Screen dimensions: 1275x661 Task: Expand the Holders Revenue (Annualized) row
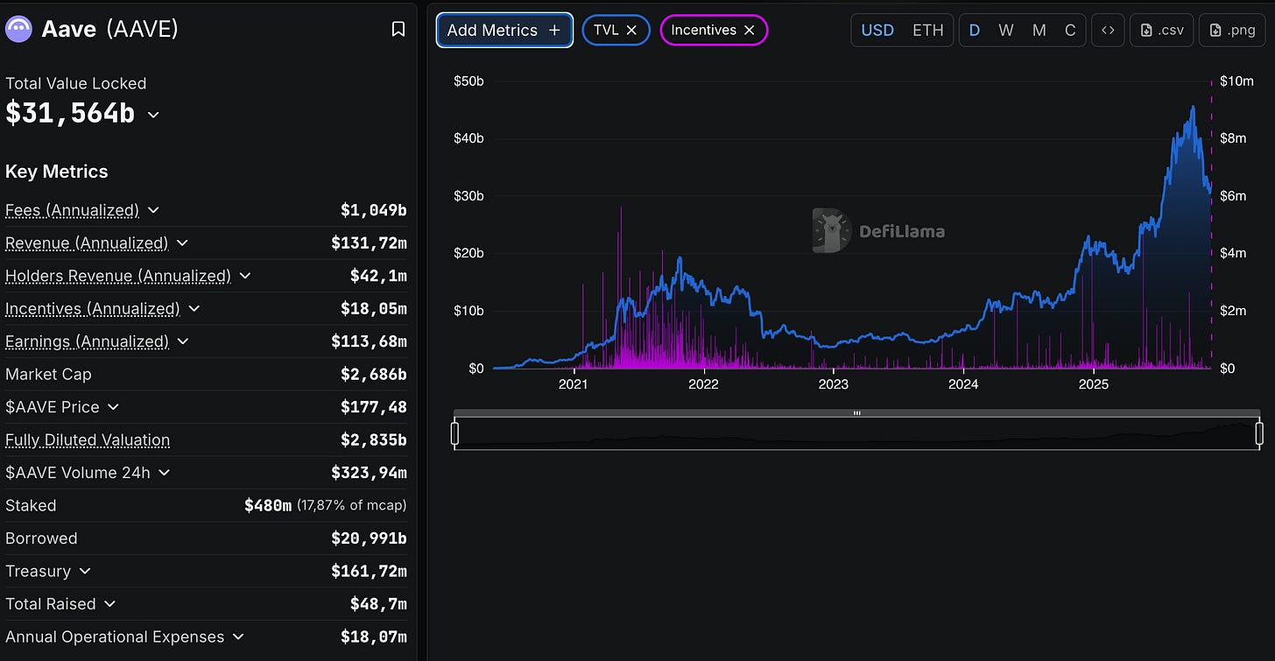point(245,276)
